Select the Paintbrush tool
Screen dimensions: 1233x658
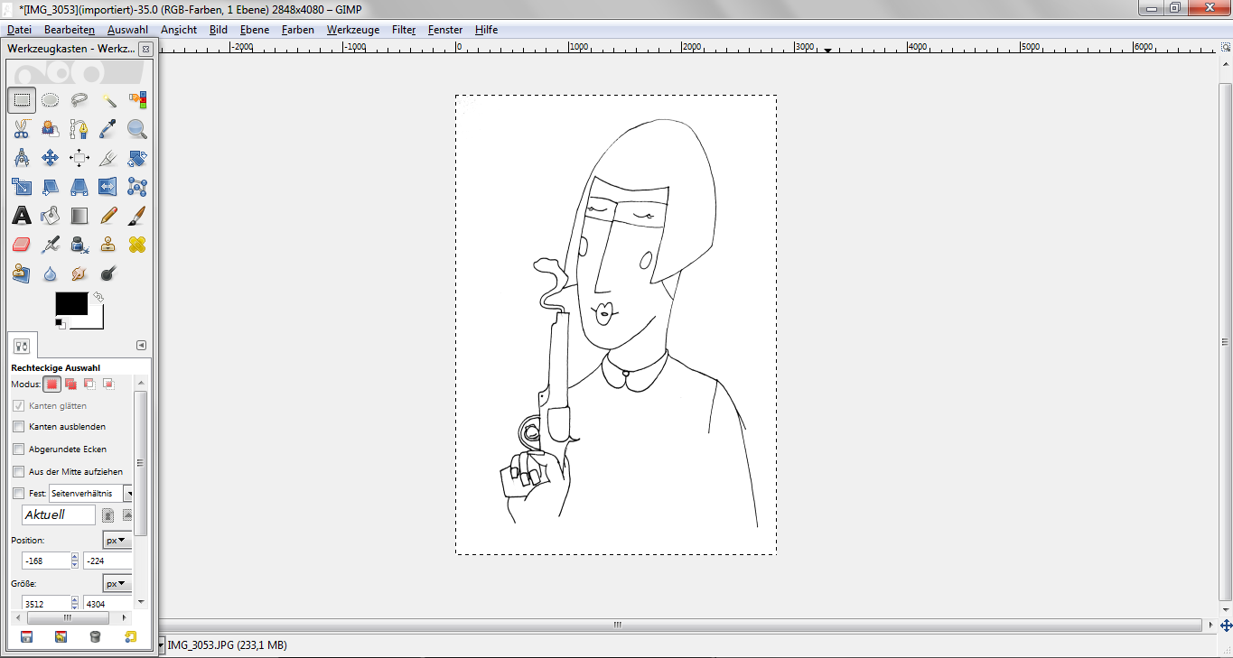click(137, 216)
